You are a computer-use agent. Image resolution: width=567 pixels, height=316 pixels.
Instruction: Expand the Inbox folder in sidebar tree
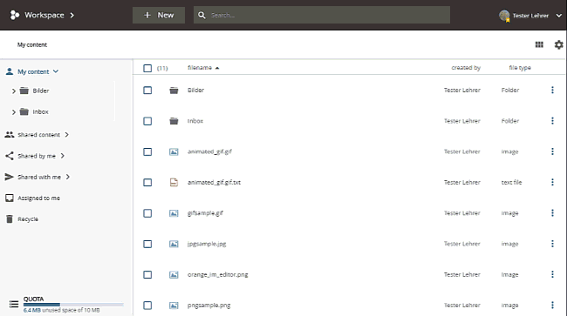pyautogui.click(x=14, y=112)
